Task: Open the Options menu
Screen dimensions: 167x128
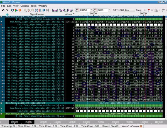Action: [x=24, y=6]
